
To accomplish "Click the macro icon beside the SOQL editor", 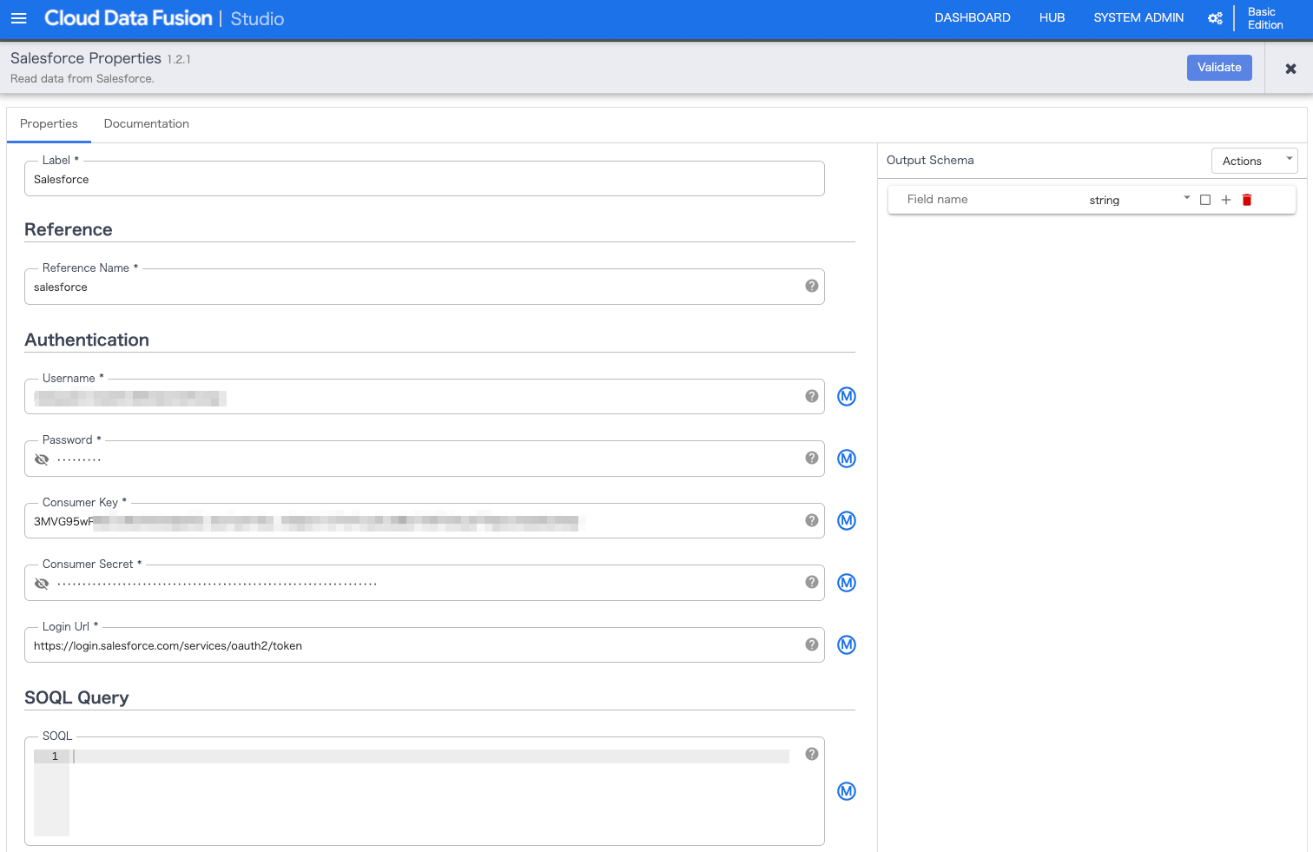I will tap(846, 791).
